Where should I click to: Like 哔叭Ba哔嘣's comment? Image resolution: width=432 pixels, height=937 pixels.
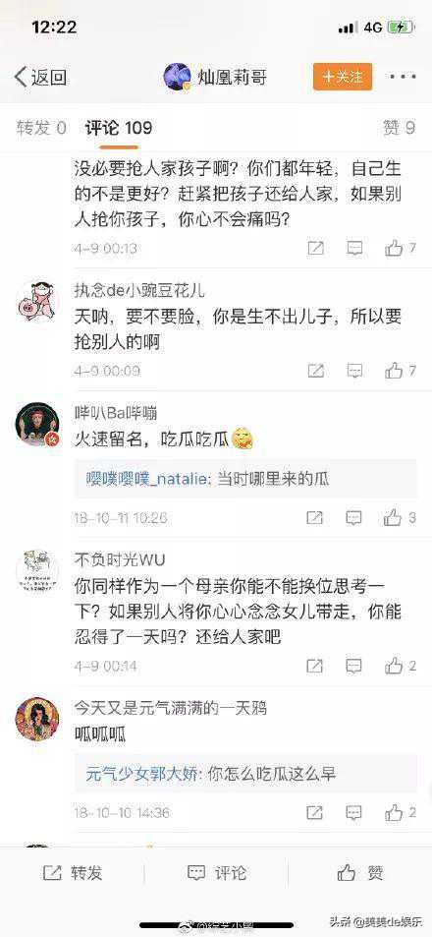[x=401, y=517]
